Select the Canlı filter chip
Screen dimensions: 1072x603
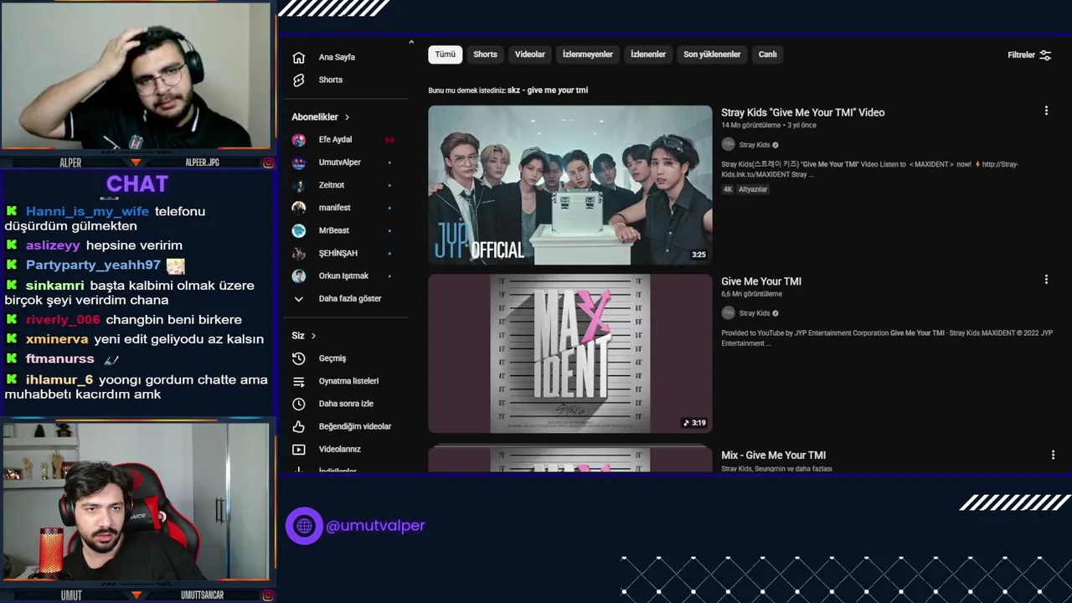768,54
